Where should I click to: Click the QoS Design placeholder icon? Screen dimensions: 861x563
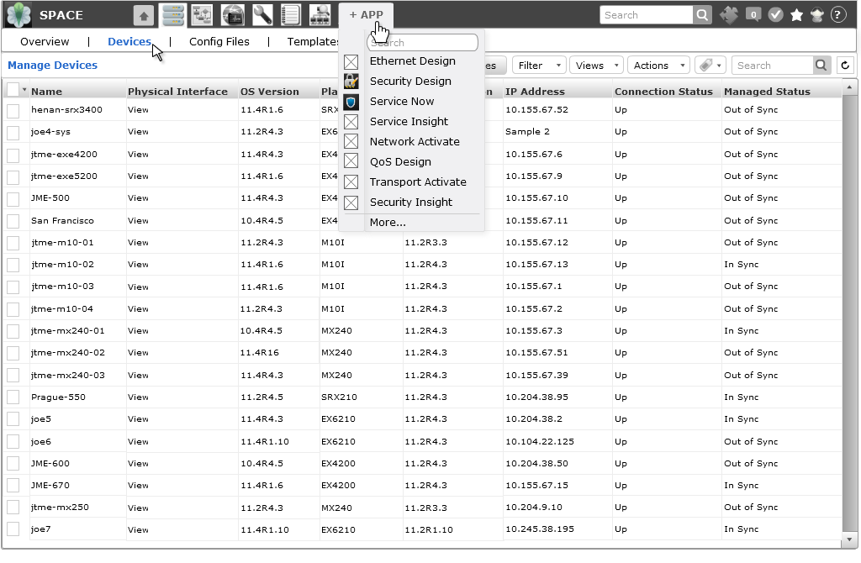coord(351,161)
